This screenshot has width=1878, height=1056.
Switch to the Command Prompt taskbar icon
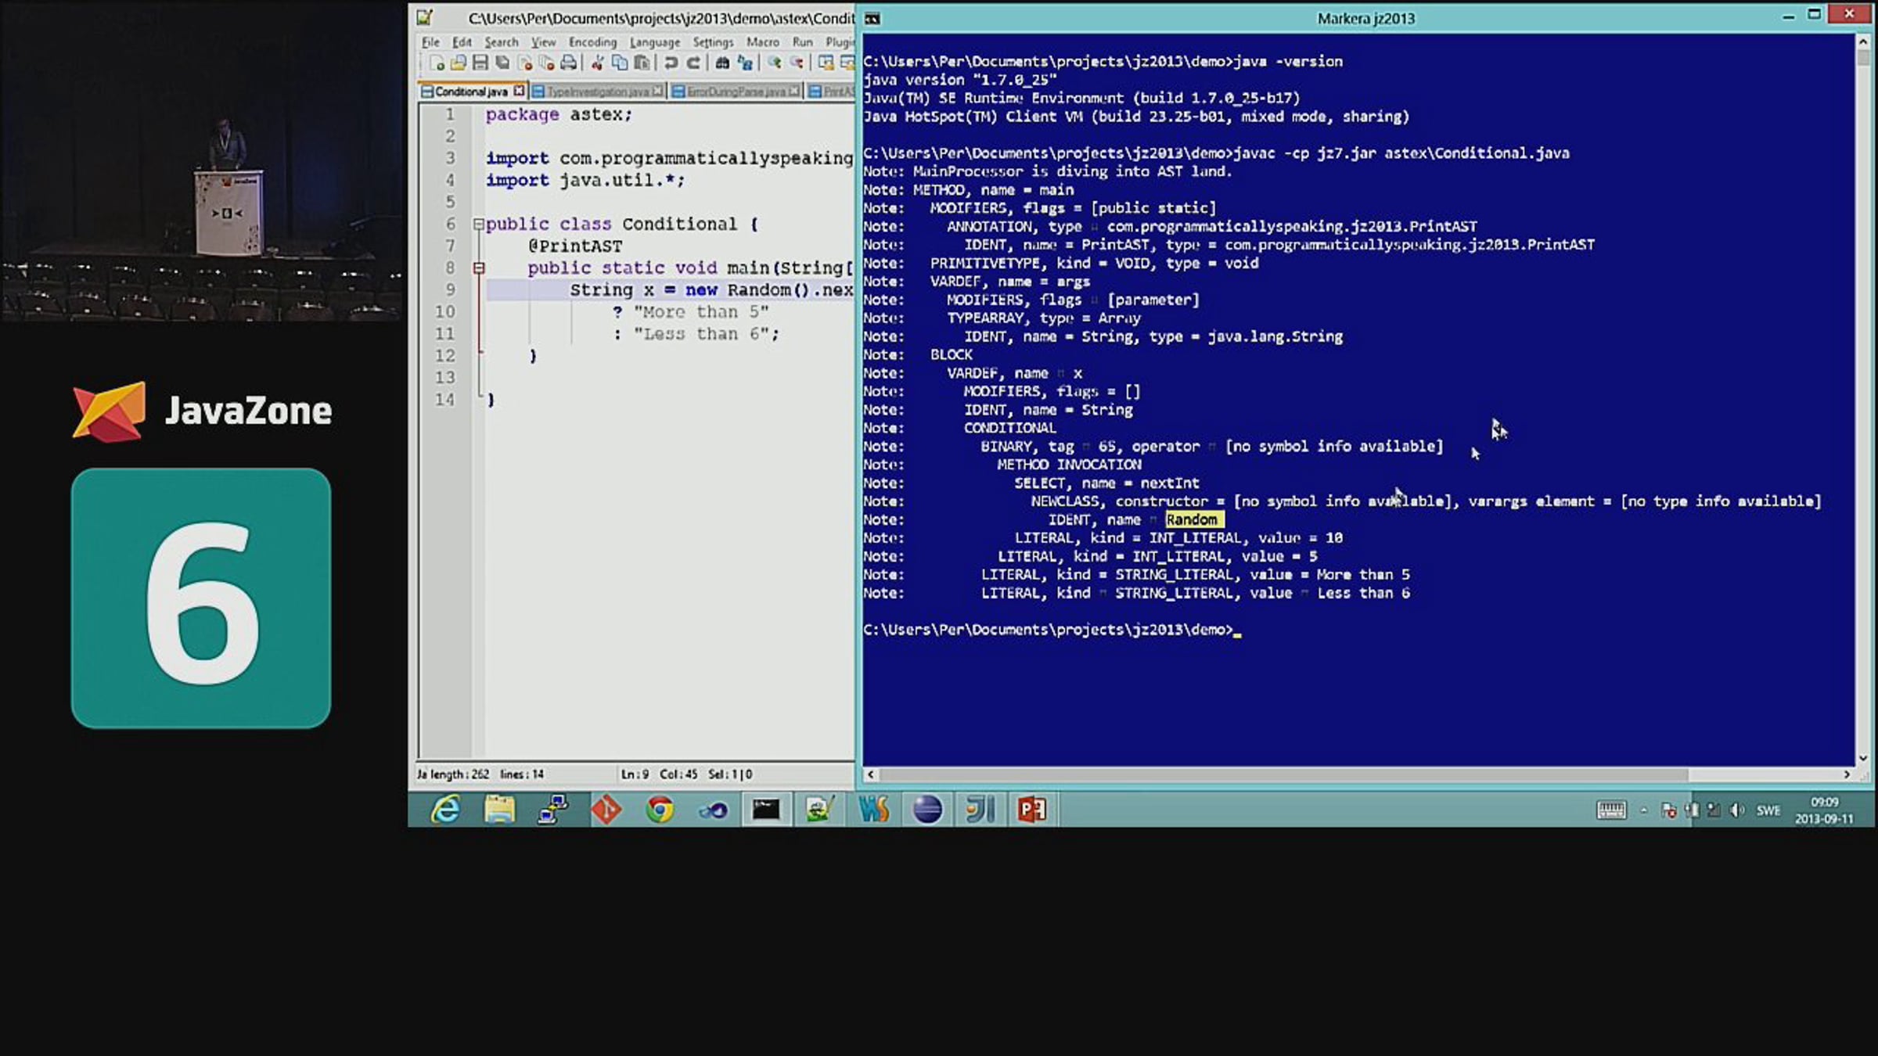(x=766, y=810)
